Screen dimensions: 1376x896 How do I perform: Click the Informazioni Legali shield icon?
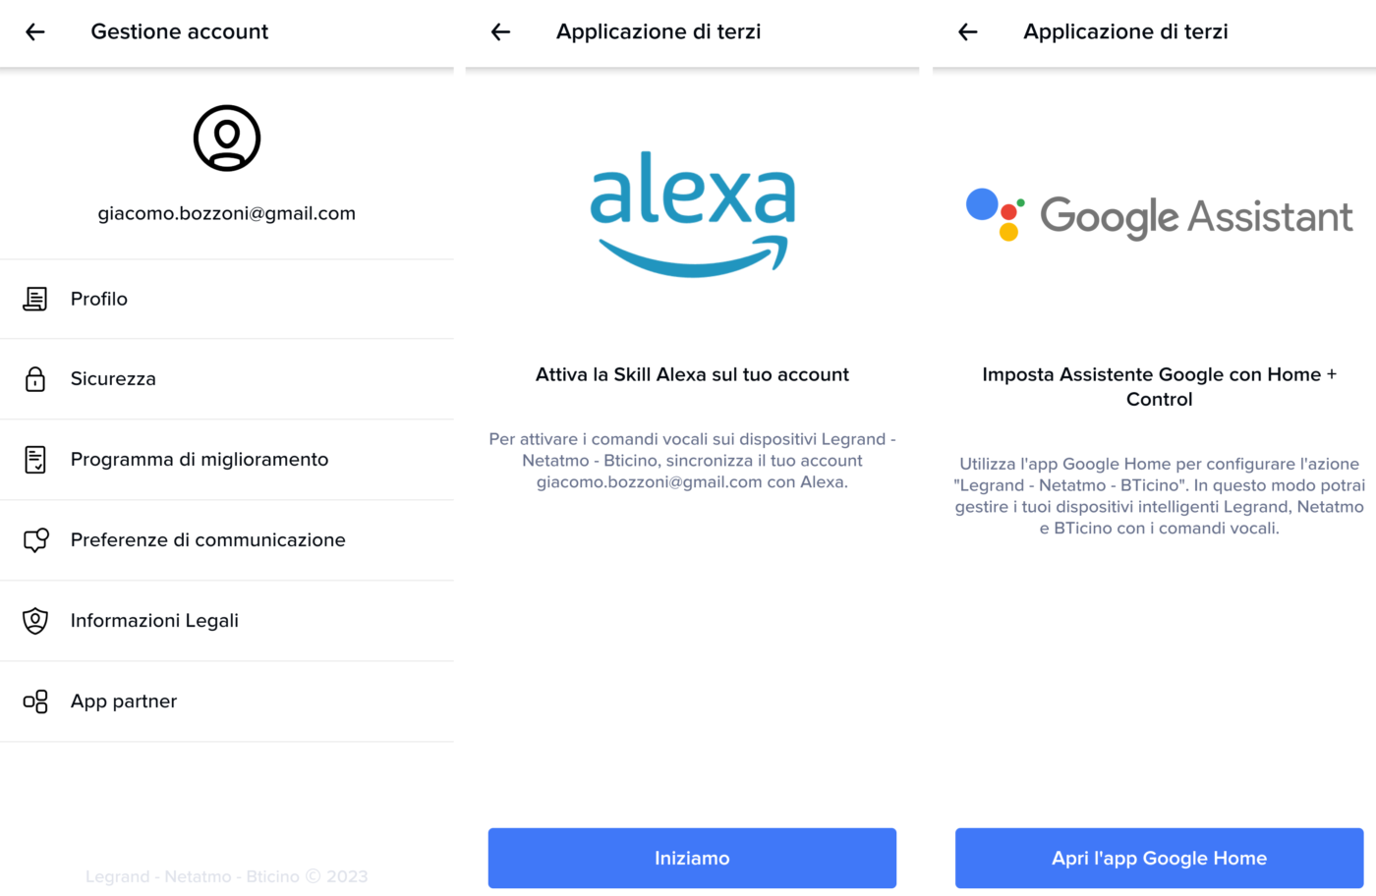35,621
